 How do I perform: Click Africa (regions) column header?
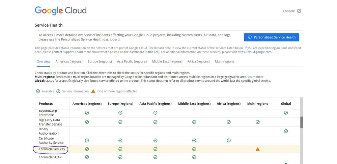(229, 104)
